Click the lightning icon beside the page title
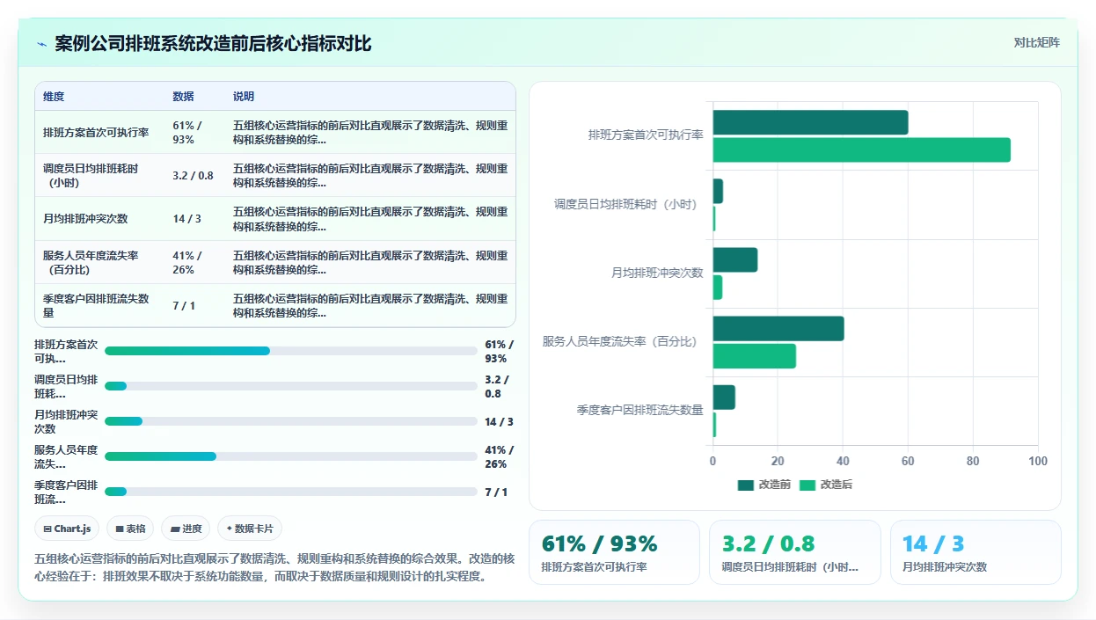The image size is (1096, 620). tap(42, 44)
